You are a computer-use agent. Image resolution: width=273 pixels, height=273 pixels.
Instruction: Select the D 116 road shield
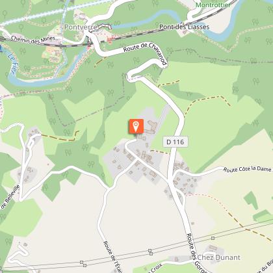175,142
